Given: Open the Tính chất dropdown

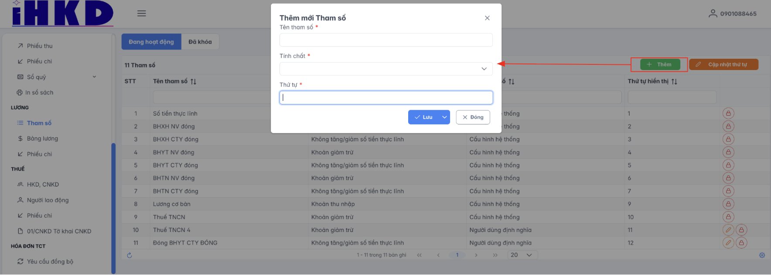Looking at the screenshot, I should tap(386, 69).
